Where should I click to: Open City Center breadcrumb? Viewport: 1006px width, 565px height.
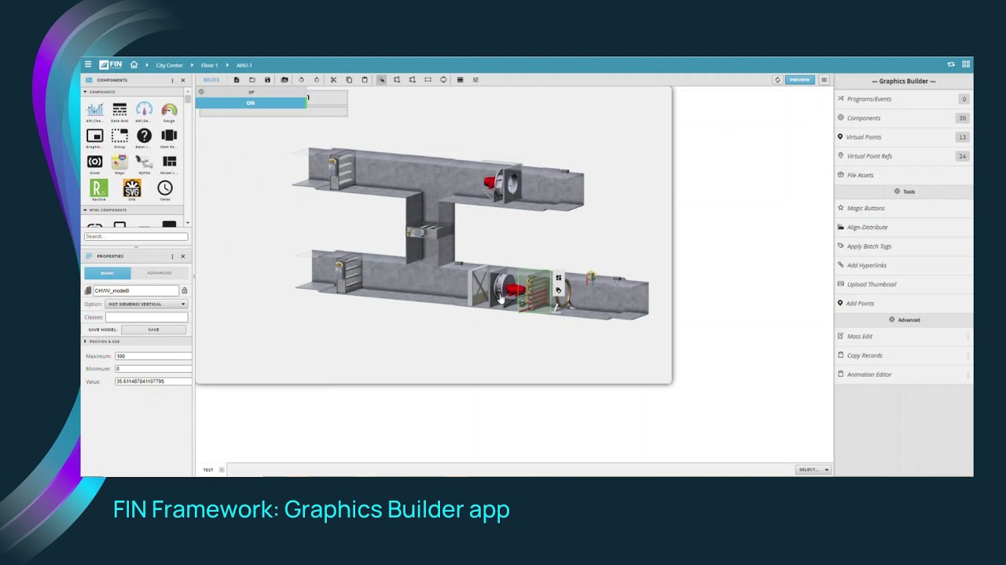[169, 65]
